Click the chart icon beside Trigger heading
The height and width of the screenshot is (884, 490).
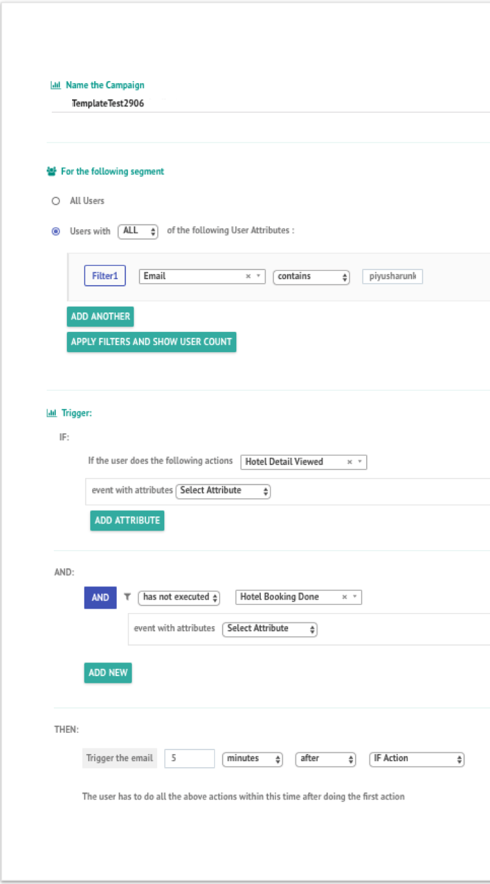(x=52, y=412)
